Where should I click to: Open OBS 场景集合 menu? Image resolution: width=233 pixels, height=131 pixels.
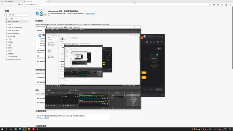[71, 30]
